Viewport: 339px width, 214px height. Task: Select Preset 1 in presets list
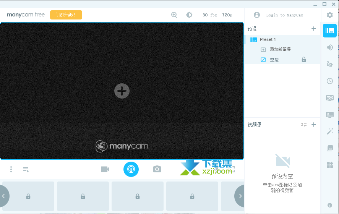click(282, 40)
